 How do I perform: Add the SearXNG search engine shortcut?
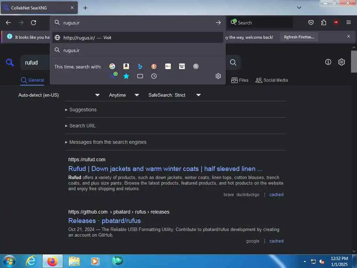(x=113, y=75)
